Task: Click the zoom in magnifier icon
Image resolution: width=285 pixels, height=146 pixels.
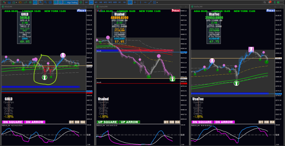Action: tap(41, 2)
